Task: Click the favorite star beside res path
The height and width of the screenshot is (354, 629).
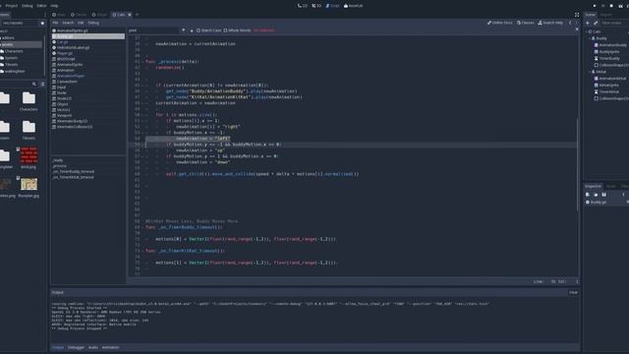Action: tap(42, 24)
